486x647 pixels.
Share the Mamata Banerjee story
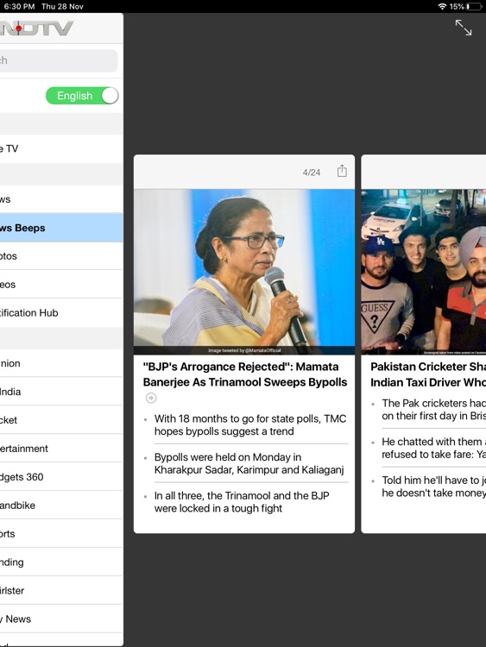click(342, 171)
